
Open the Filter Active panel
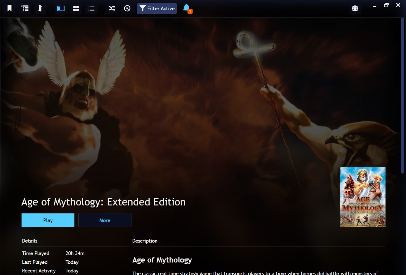157,9
